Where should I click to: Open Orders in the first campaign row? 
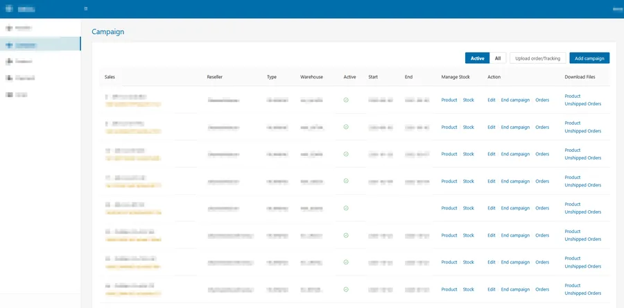point(542,100)
